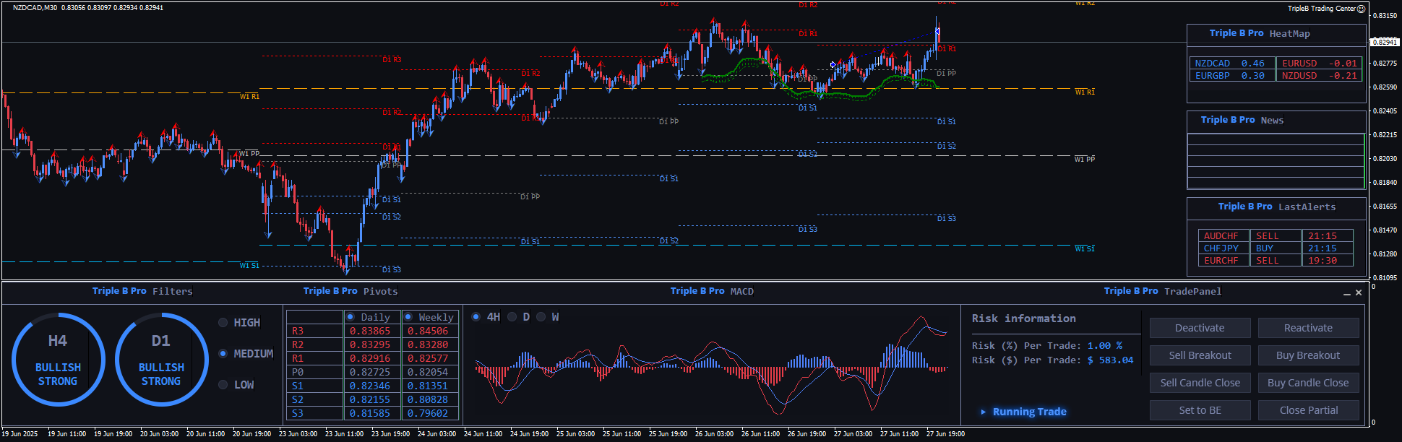The image size is (1402, 442).
Task: Switch MACD timeframe to W
Action: click(x=541, y=317)
